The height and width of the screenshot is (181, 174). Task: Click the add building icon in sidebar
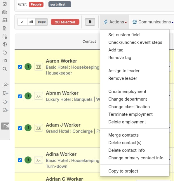6,93
